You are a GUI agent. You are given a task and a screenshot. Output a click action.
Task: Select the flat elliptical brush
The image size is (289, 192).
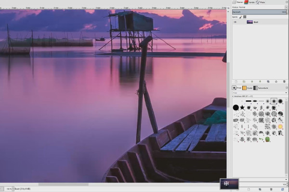click(255, 101)
